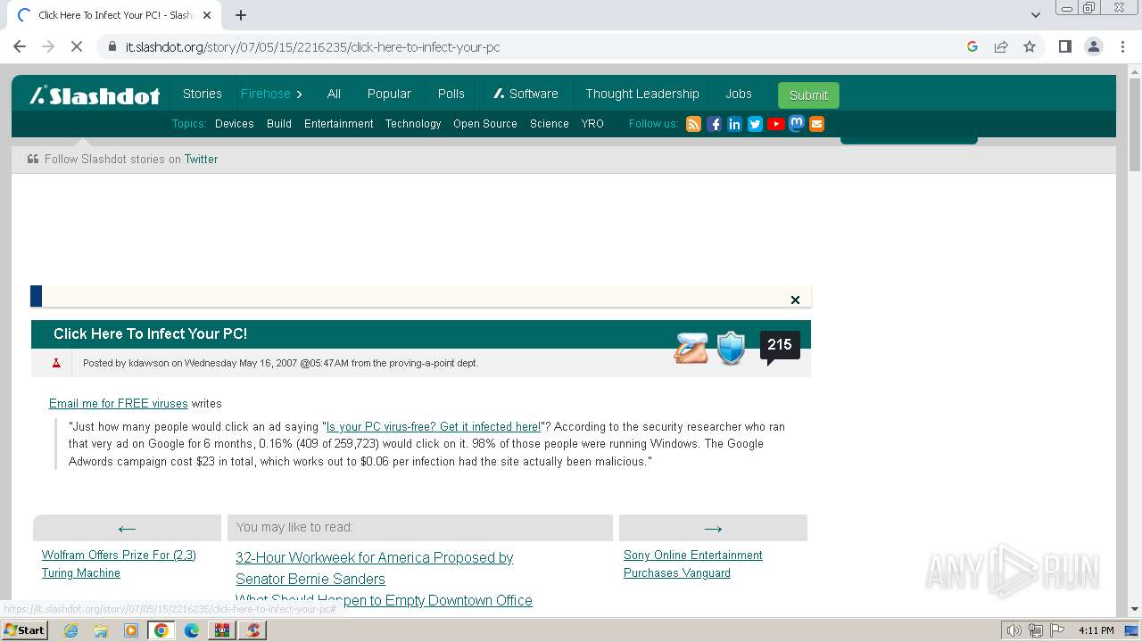
Task: Open Wolfram Offers Prize previous story
Action: 119,564
